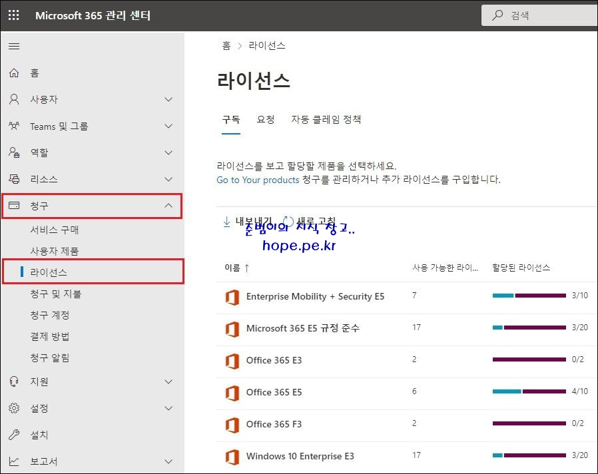Click the 사용 가능한 라이... column header
The height and width of the screenshot is (474, 598).
[445, 268]
